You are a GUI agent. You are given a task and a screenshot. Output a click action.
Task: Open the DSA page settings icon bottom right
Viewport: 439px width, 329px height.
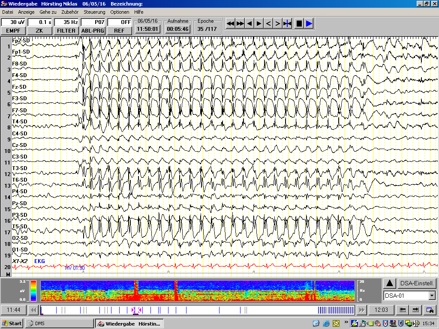[x=430, y=310]
